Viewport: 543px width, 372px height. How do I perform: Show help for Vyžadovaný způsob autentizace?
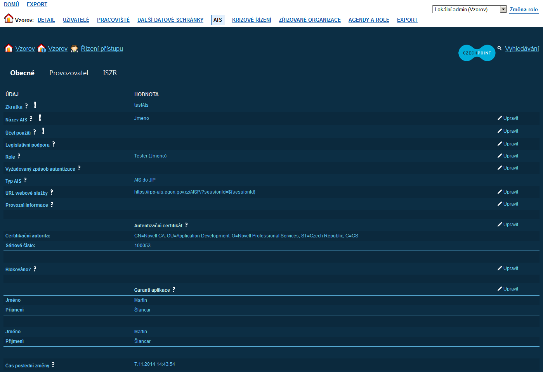tap(79, 168)
